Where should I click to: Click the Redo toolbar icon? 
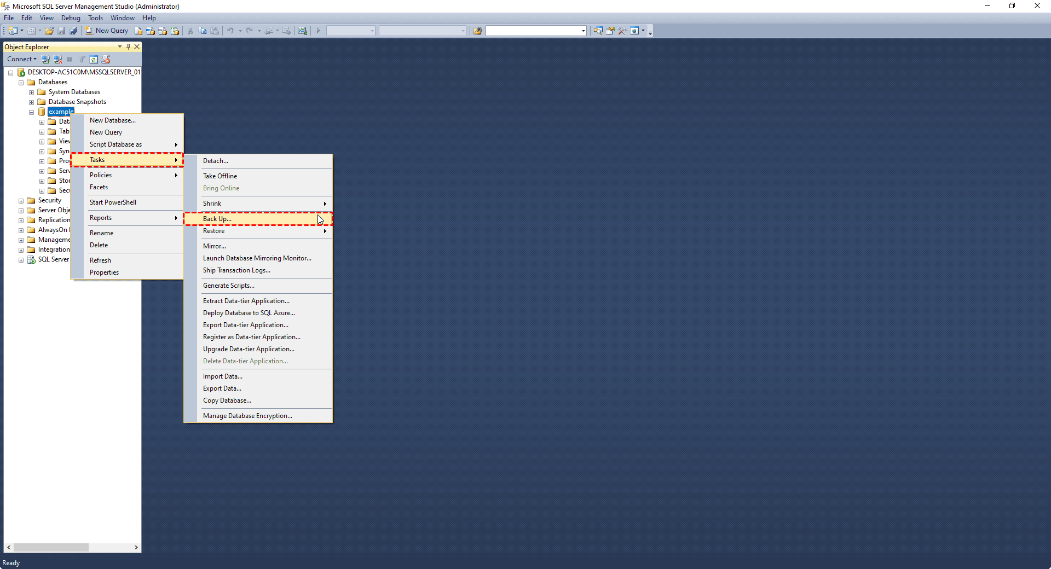(x=250, y=31)
